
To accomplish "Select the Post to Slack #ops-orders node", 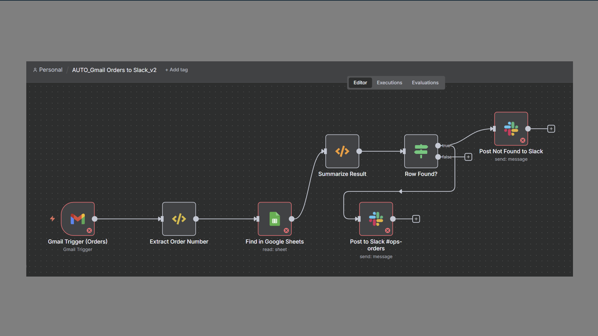I will [376, 219].
